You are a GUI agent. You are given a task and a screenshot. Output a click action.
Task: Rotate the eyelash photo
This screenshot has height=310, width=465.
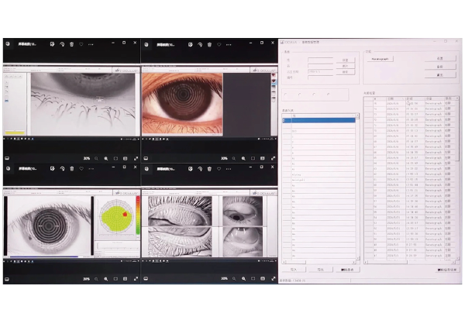pos(62,44)
